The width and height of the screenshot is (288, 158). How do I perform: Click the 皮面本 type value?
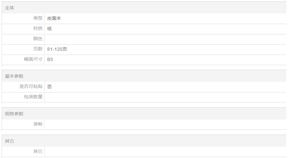pos(54,19)
